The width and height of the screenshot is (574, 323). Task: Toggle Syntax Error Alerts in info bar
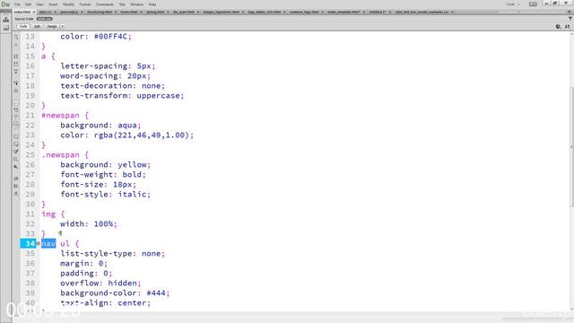[x=16, y=125]
